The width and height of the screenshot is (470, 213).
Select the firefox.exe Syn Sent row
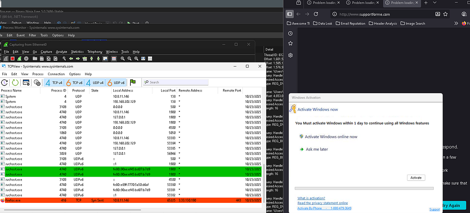pyautogui.click(x=131, y=200)
